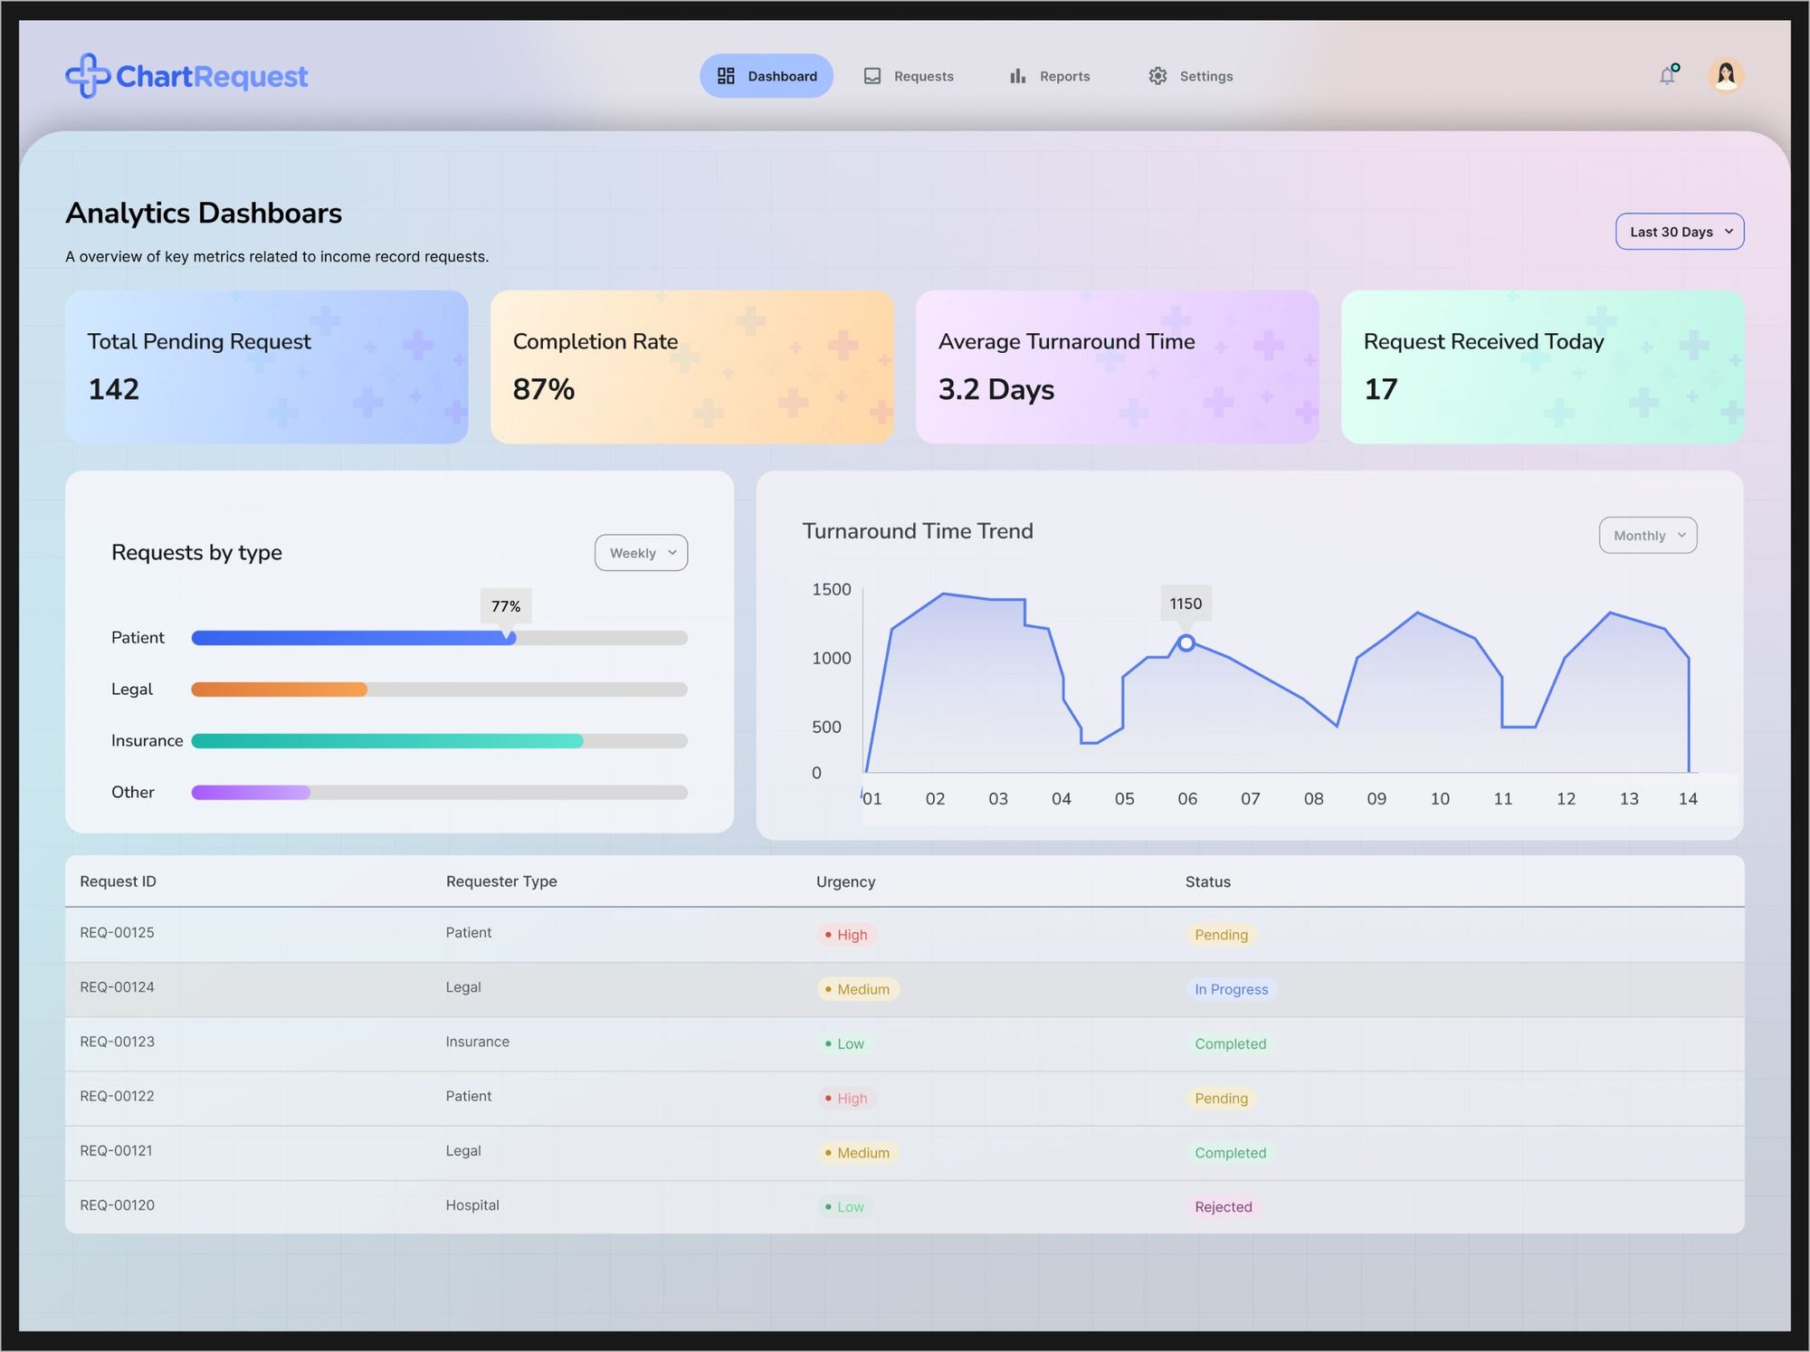Click the Patient progress bar
The height and width of the screenshot is (1352, 1810).
(x=440, y=638)
